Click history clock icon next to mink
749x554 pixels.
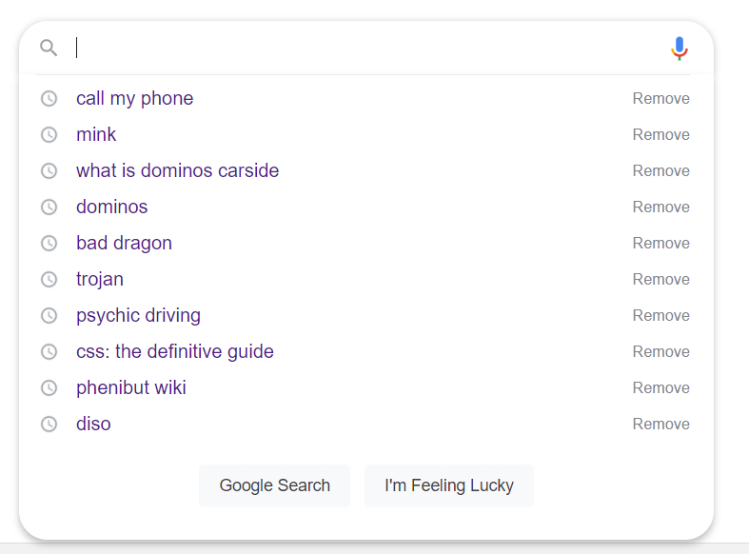click(49, 135)
